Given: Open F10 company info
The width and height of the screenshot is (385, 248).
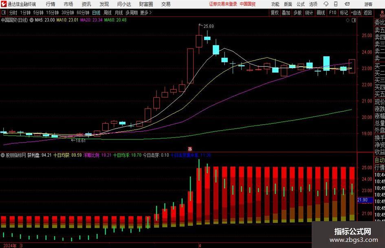Looking at the screenshot, I should coord(333,13).
